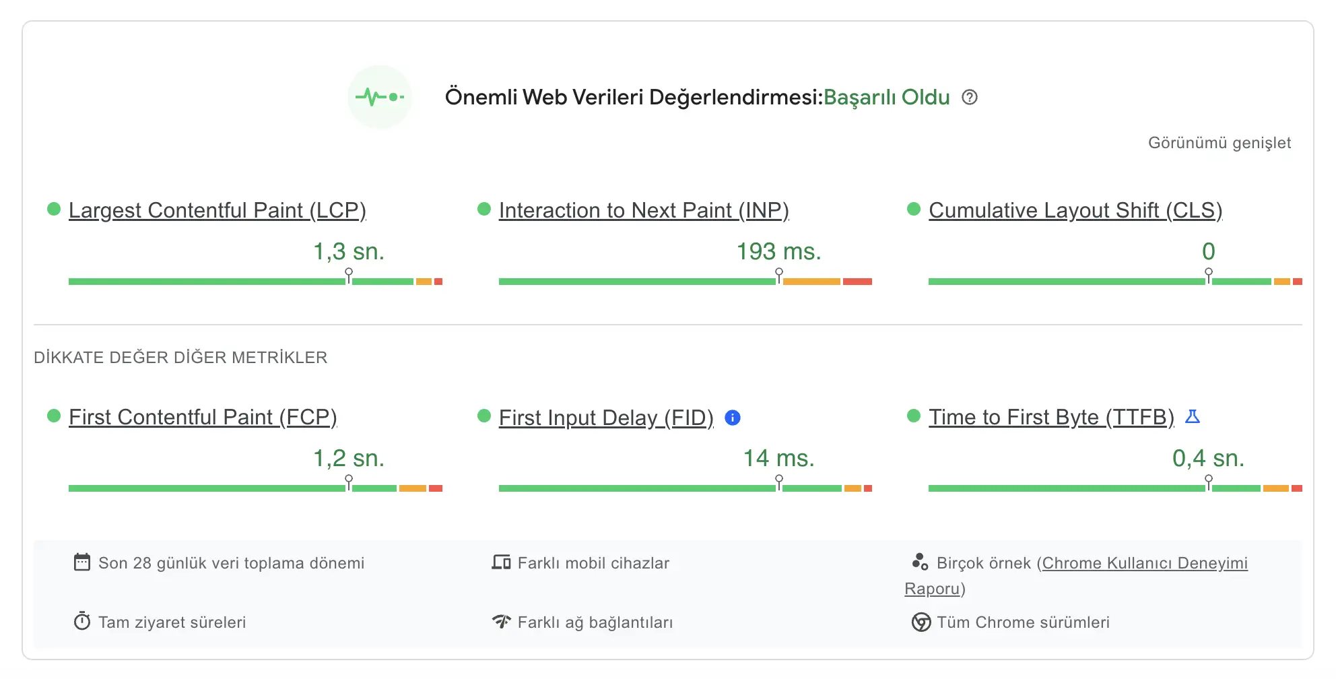Expand the view via Görünümü genişlet
The width and height of the screenshot is (1336, 679).
(1220, 143)
